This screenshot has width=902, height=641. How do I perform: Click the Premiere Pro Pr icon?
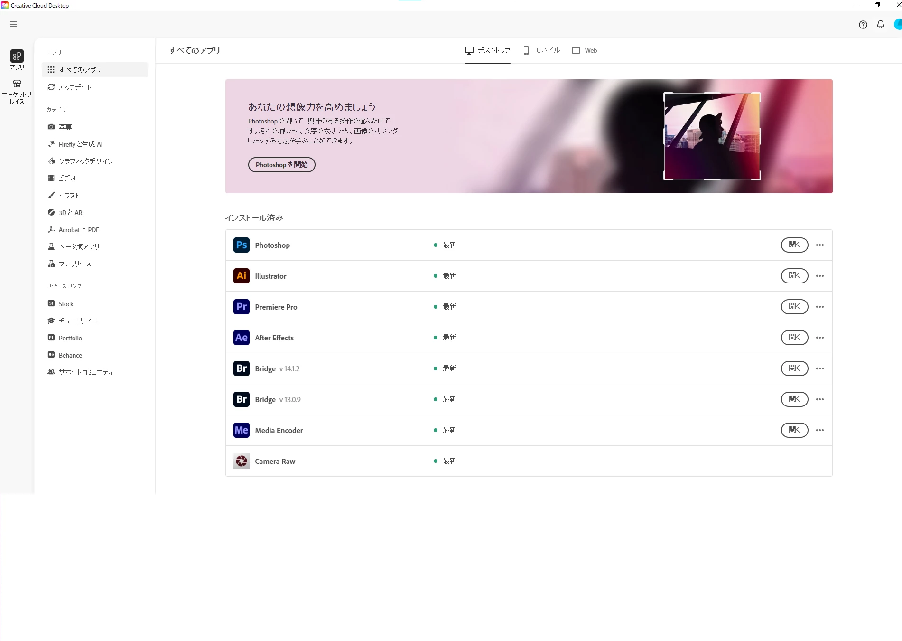(242, 307)
